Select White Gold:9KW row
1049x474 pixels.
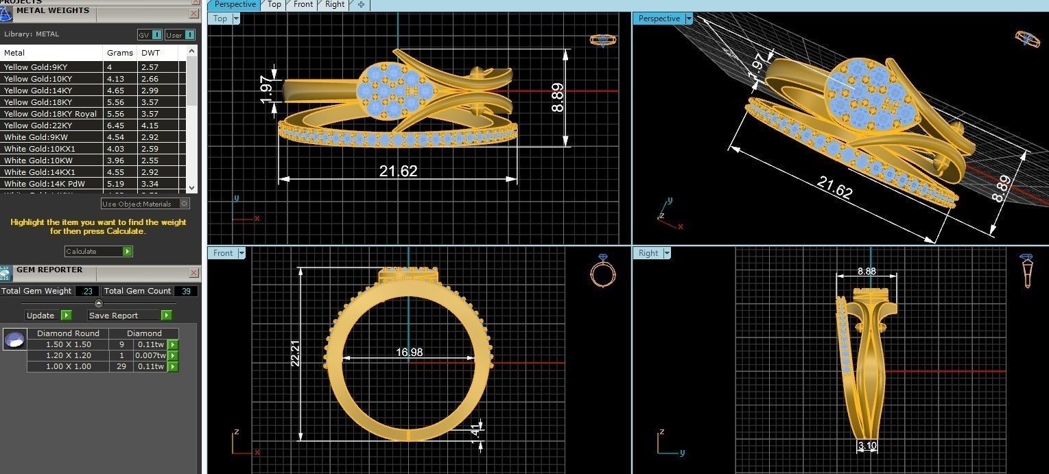(x=93, y=137)
